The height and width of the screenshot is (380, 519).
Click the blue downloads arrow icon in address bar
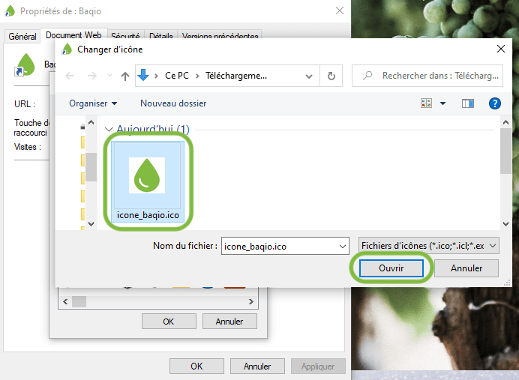coord(144,76)
